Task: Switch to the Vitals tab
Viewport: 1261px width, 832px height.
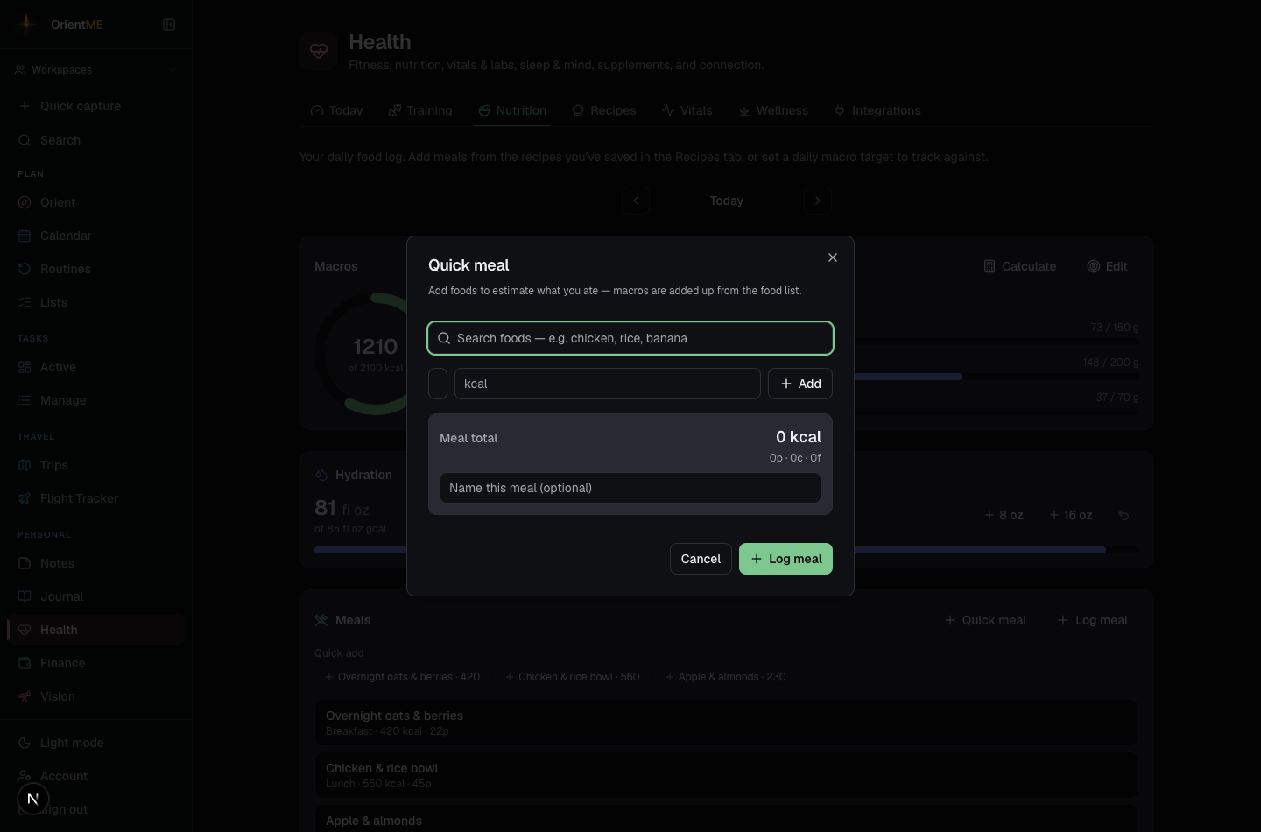Action: click(x=687, y=110)
